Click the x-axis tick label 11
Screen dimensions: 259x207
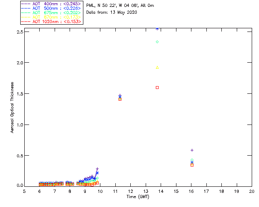(115, 191)
